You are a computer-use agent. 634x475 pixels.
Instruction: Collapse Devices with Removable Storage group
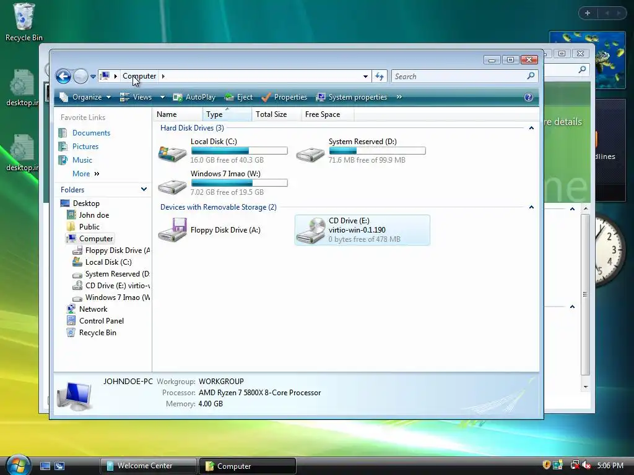click(531, 207)
